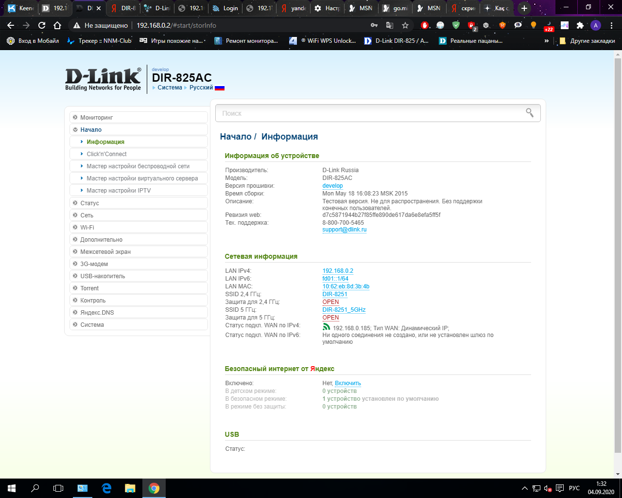Expand the Межсетевой экран section
This screenshot has width=622, height=498.
coord(138,252)
